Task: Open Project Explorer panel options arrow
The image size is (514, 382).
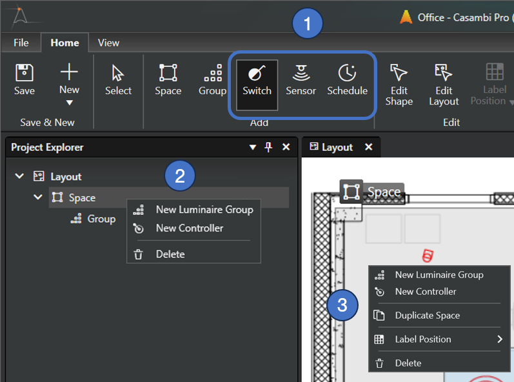Action: coord(253,147)
